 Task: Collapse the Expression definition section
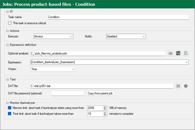click(7, 45)
